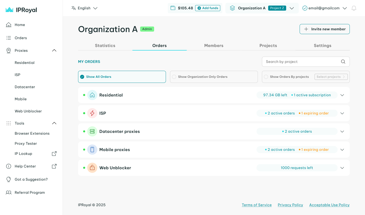This screenshot has height=215, width=365.
Task: Click the Residential house icon in orders
Action: pos(92,95)
